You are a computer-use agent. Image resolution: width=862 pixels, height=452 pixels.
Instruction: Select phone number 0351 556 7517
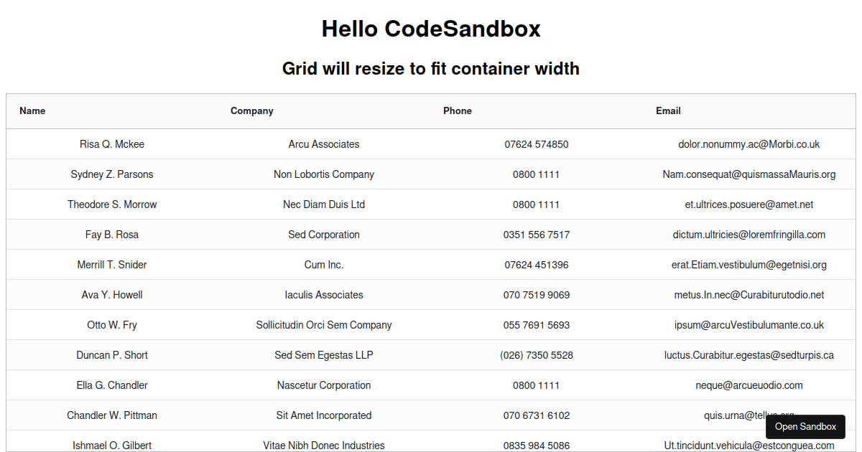[x=537, y=235]
